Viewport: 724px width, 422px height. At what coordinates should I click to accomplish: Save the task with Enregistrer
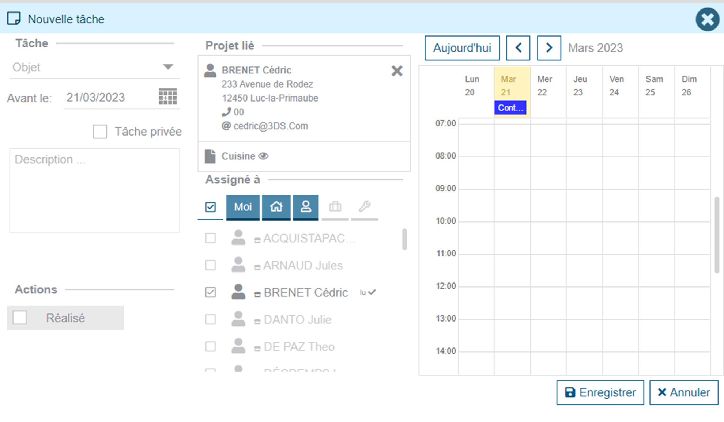(600, 392)
